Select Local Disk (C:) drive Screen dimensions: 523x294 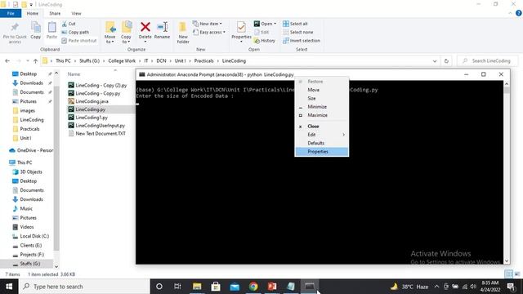pyautogui.click(x=34, y=236)
